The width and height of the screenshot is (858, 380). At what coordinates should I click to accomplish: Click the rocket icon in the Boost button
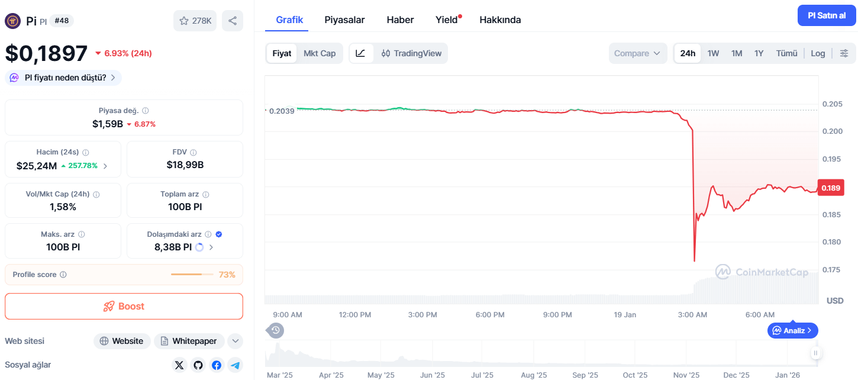point(109,307)
